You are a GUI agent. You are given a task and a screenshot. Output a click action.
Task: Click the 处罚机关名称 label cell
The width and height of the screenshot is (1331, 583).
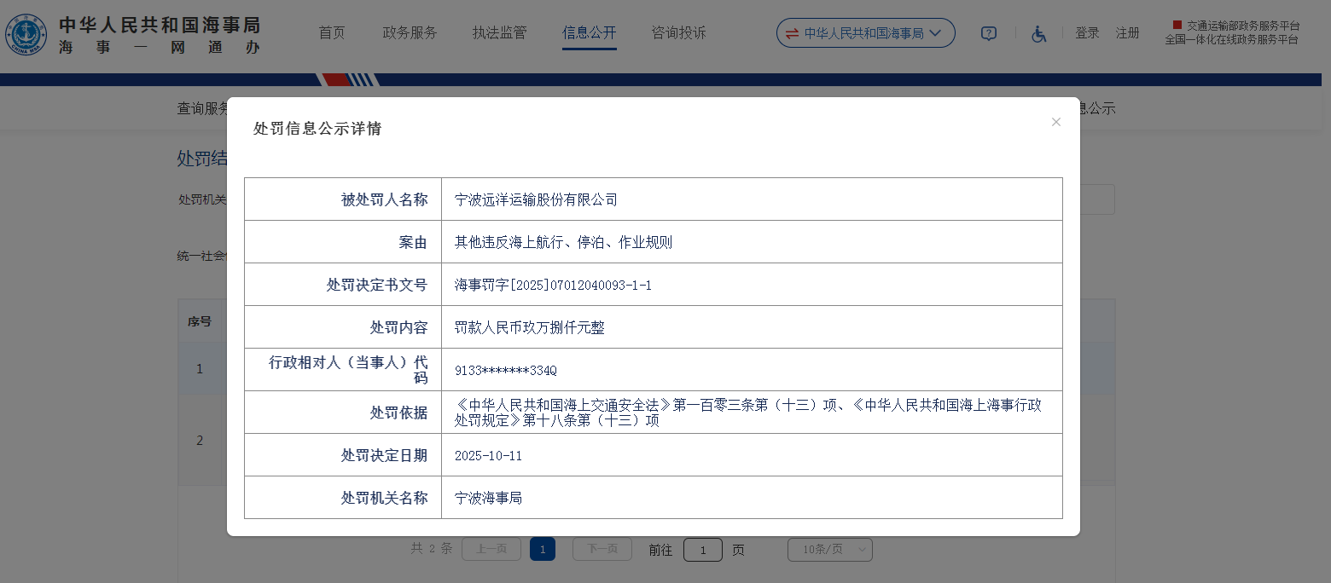point(343,498)
